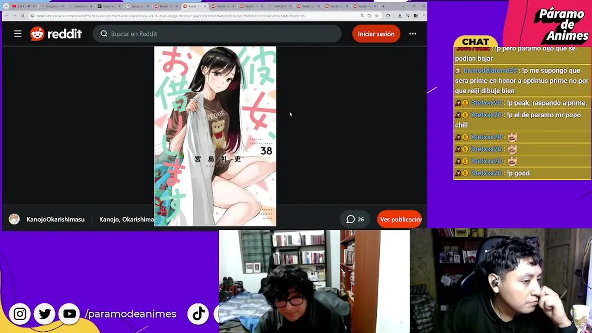Image resolution: width=592 pixels, height=333 pixels.
Task: Click the Twitter bird icon
Action: 45,314
